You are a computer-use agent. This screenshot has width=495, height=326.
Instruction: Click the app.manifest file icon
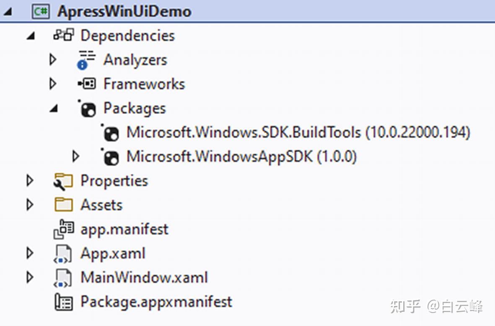[63, 229]
